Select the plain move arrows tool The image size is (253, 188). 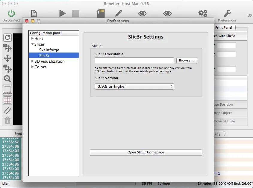point(7,58)
